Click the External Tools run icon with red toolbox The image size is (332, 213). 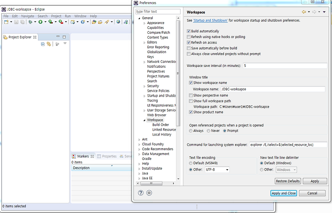click(61, 22)
